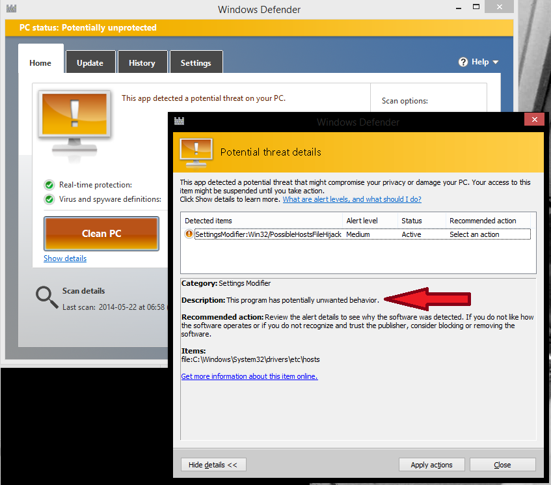Click the Help question mark icon

tap(463, 62)
